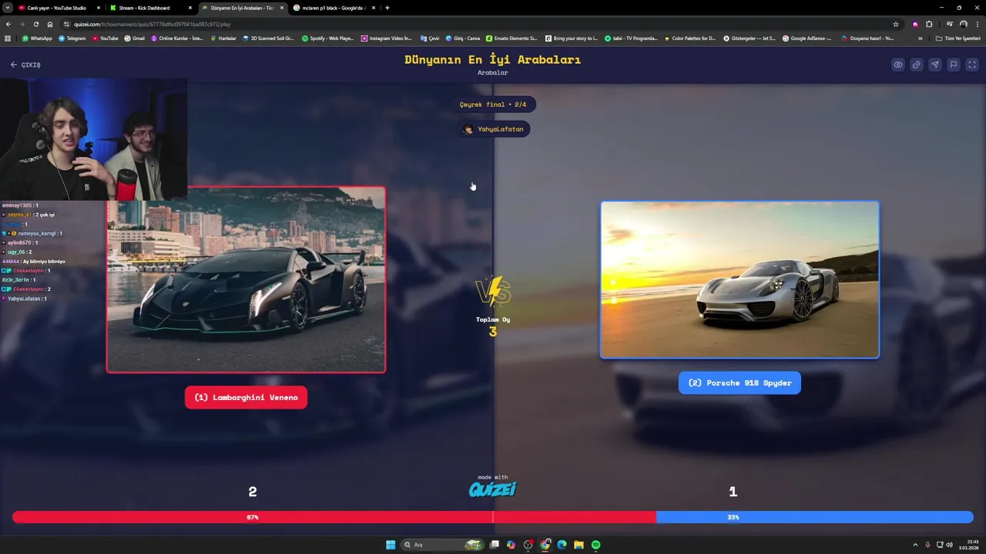Click the blue 33% vote bar
This screenshot has width=986, height=554.
[x=814, y=517]
